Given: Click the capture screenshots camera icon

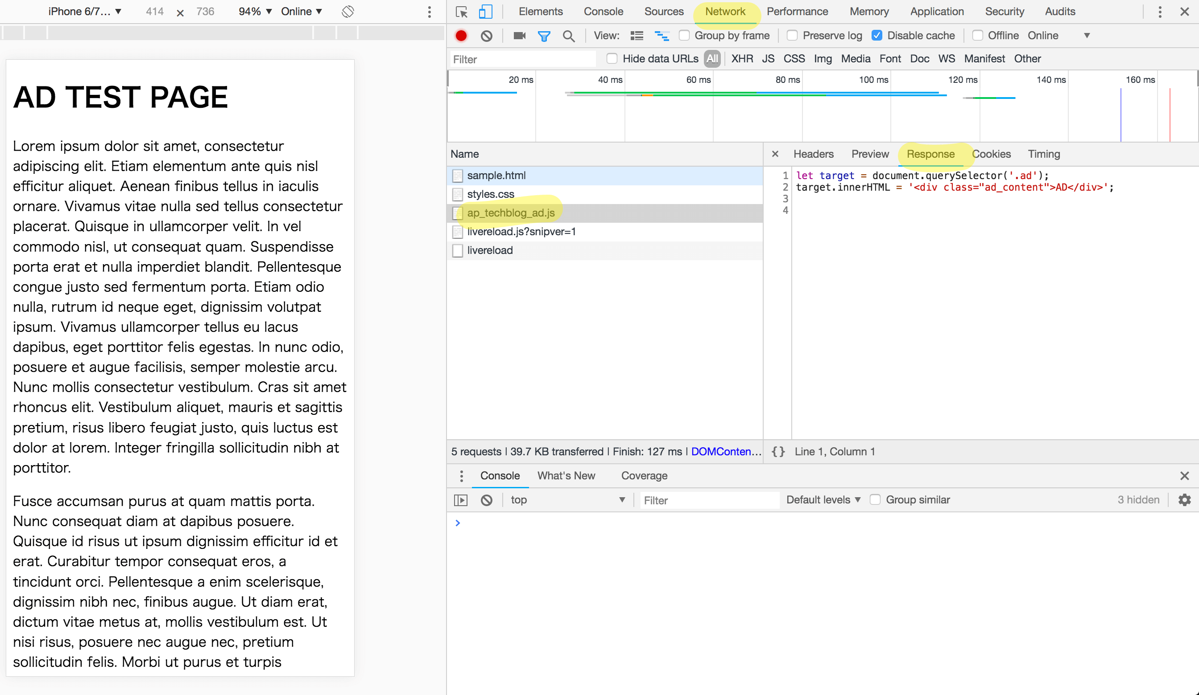Looking at the screenshot, I should [519, 36].
